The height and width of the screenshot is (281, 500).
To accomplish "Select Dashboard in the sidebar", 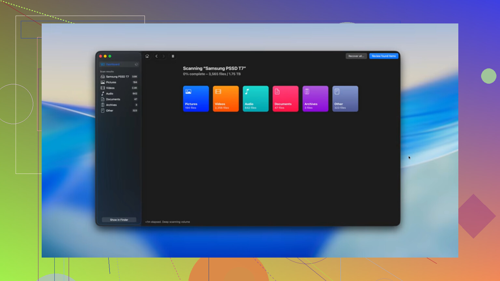I will coord(113,64).
